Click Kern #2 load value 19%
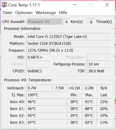The height and width of the screenshot is (130, 116). click(104, 115)
